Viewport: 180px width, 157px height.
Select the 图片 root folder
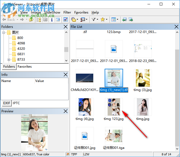[15, 32]
